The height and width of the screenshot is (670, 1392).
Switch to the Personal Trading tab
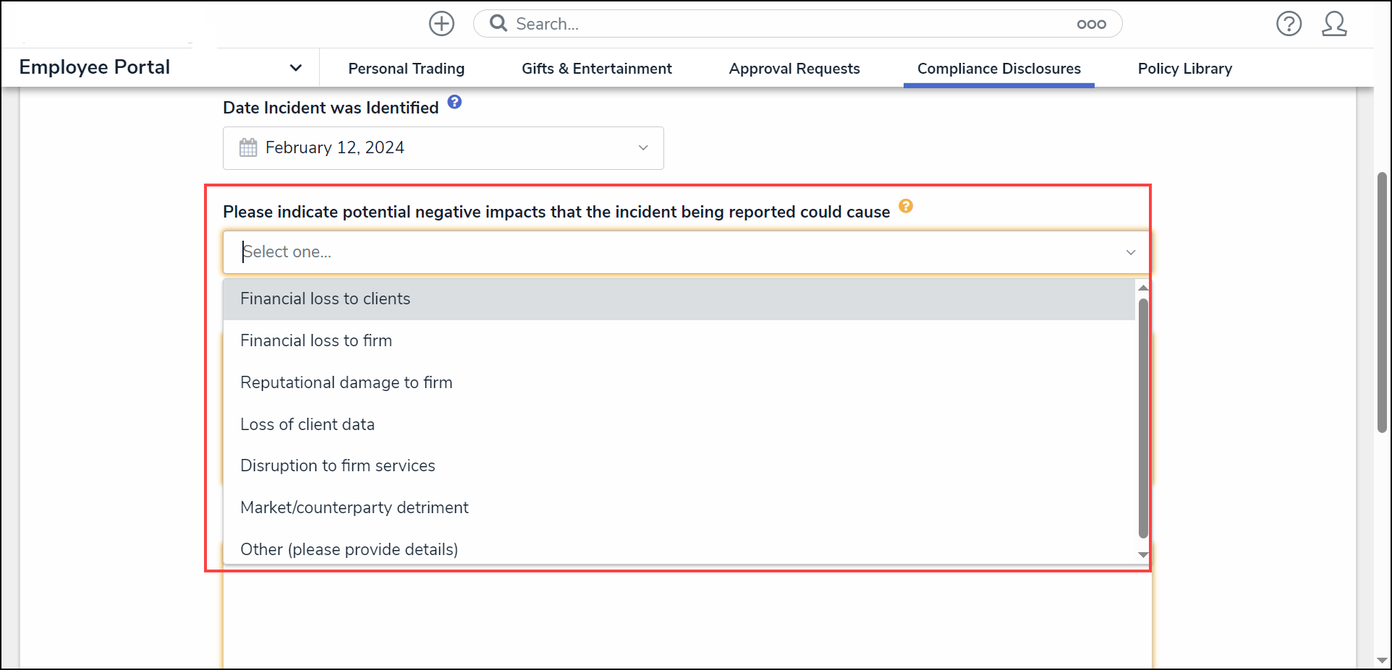406,69
